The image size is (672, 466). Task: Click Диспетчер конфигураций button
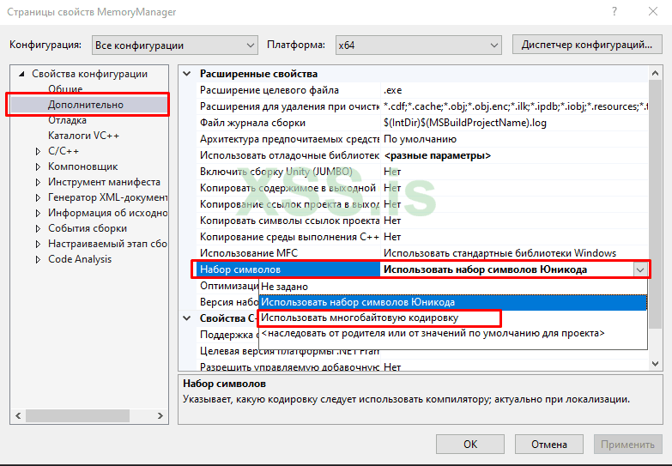pyautogui.click(x=587, y=45)
